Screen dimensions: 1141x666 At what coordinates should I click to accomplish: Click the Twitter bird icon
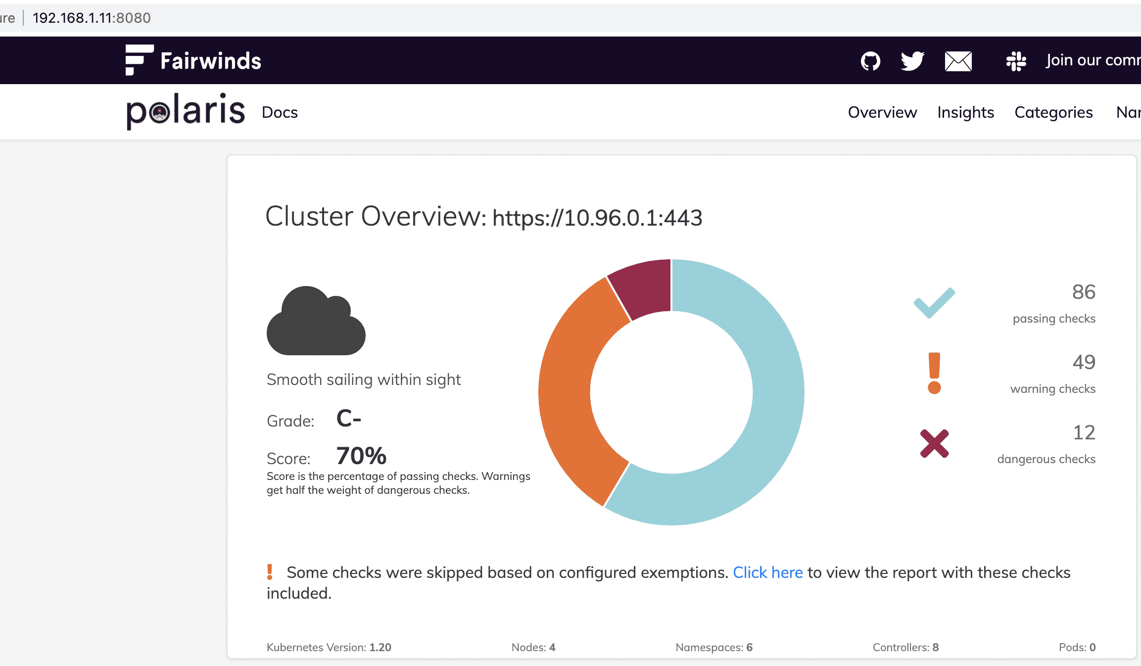click(912, 61)
